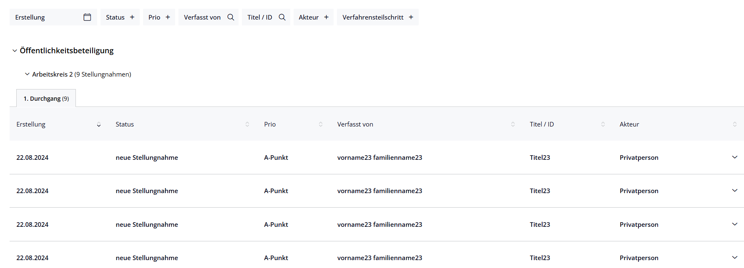This screenshot has width=744, height=268.
Task: Click into the Erstellung date filter field
Action: pyautogui.click(x=46, y=17)
